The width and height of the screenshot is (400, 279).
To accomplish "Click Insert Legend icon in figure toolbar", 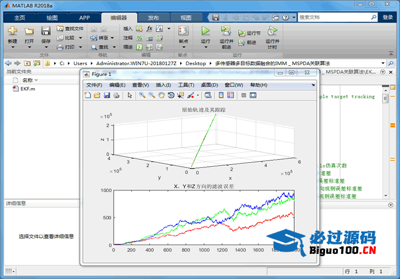I will (x=230, y=95).
